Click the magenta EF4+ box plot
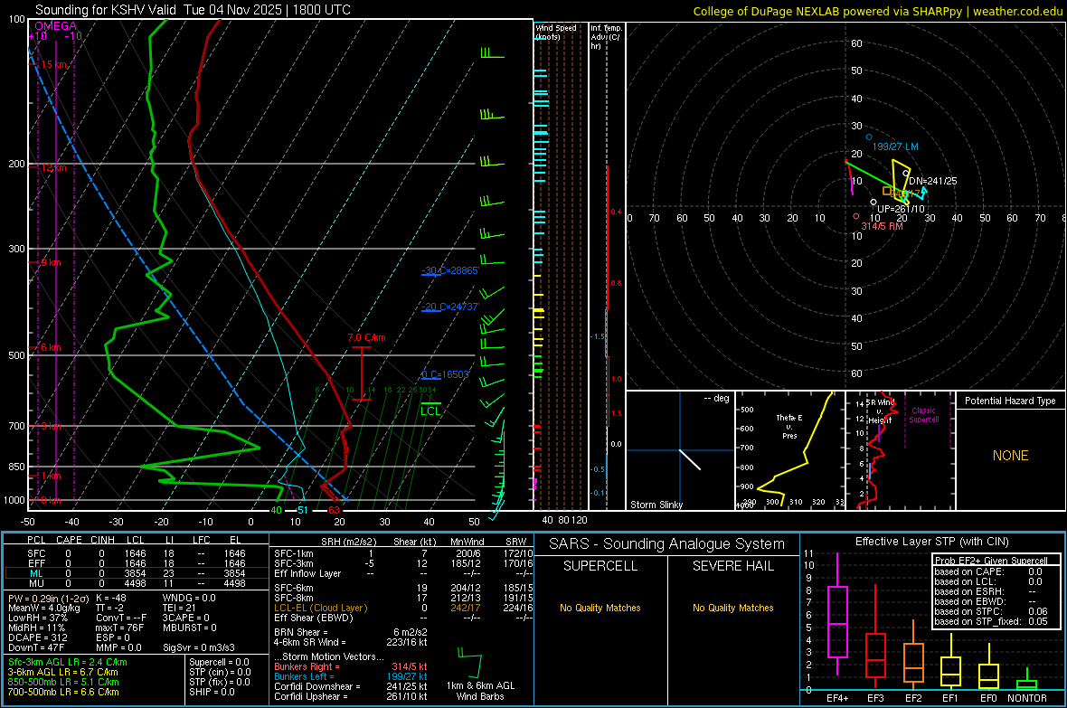The image size is (1067, 708). click(x=837, y=615)
